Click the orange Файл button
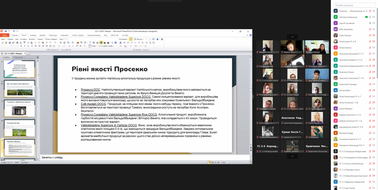Screen dimensions: 378x190 coord(5,35)
